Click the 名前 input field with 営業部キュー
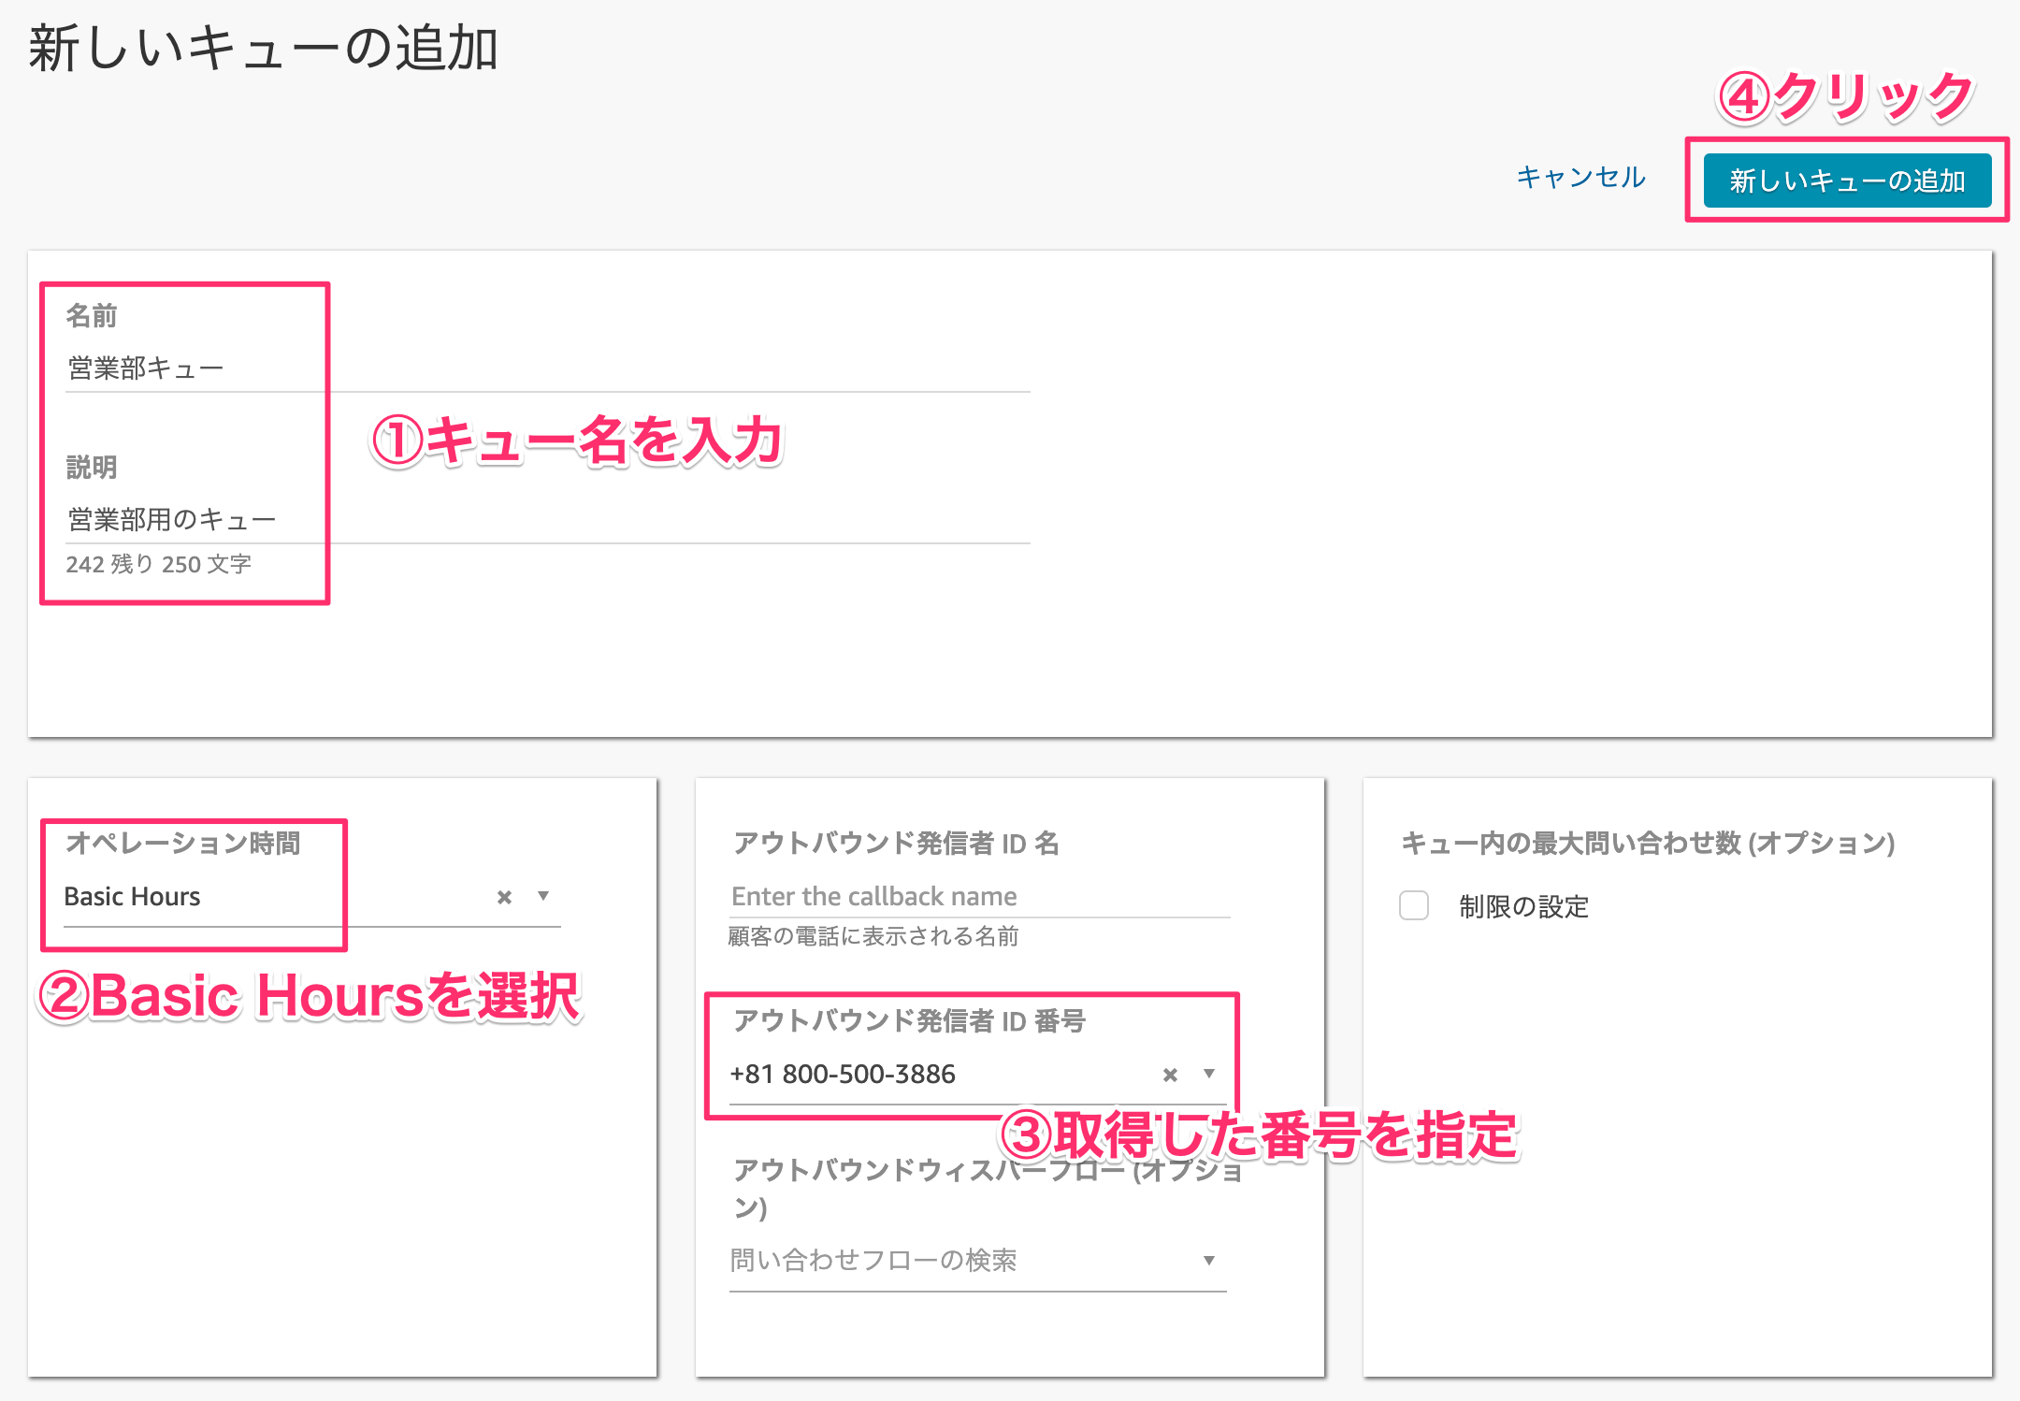 click(x=548, y=368)
